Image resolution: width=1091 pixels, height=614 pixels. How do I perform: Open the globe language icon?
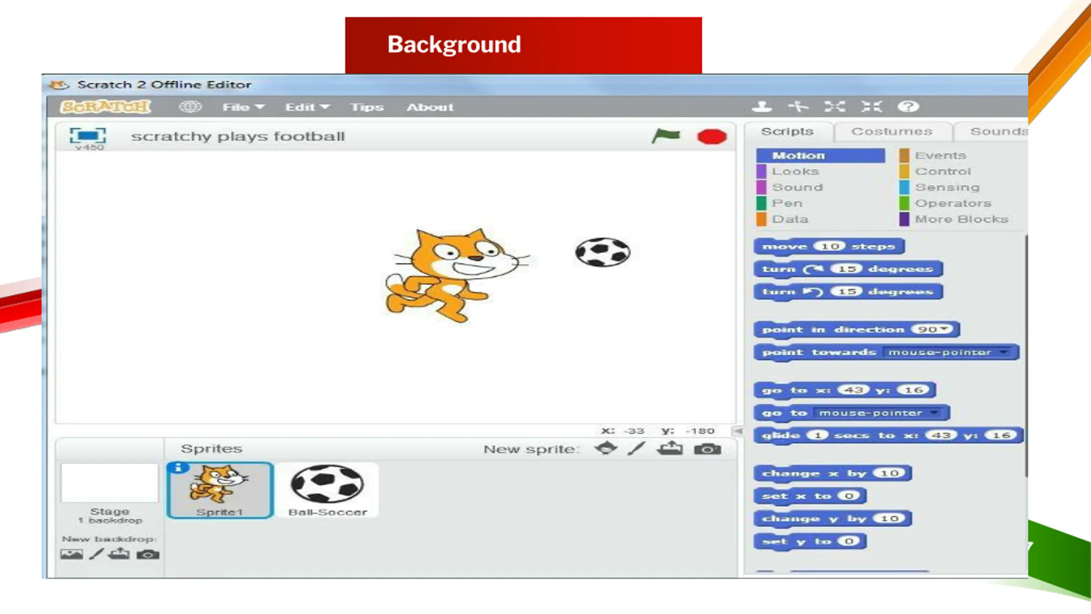tap(190, 107)
